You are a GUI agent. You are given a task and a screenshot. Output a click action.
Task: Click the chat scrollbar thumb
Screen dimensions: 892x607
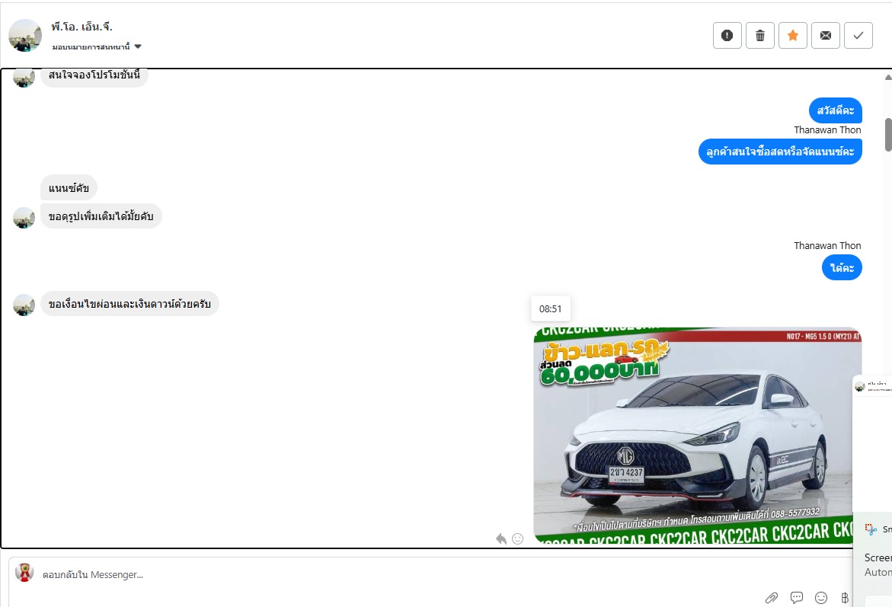888,134
